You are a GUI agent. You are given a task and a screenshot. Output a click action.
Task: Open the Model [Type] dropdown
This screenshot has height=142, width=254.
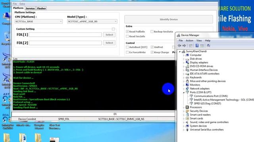[x=92, y=21]
